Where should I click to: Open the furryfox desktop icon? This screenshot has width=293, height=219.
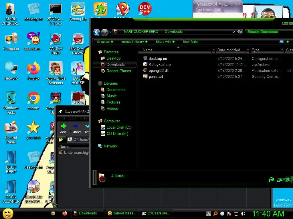[x=33, y=71]
